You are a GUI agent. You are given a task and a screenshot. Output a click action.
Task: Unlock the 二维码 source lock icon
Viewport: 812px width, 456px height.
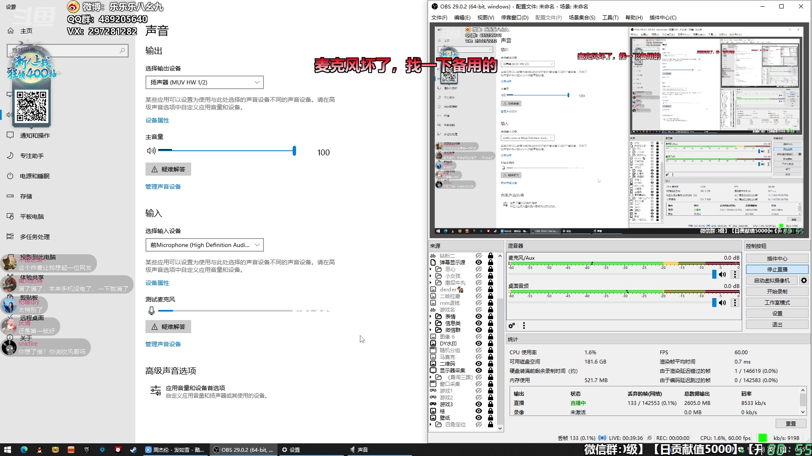point(491,364)
